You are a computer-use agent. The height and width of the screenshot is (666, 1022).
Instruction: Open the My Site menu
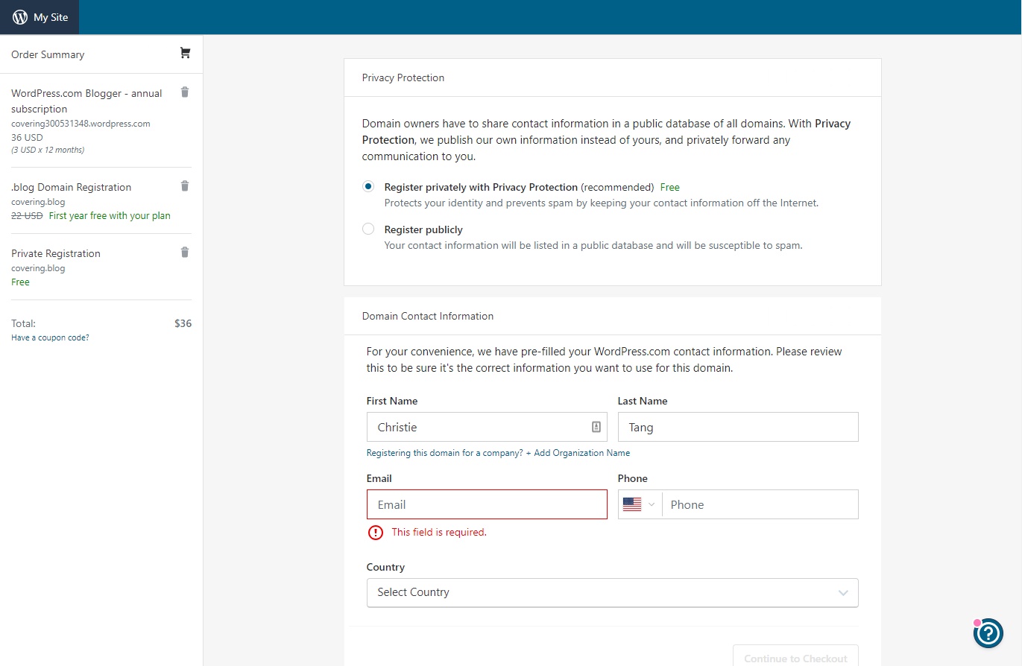(40, 17)
